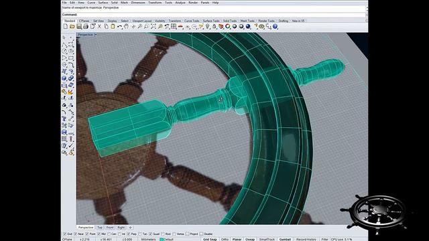Toggle Ortho mode in status bar
Image resolution: width=429 pixels, height=241 pixels.
click(x=225, y=240)
